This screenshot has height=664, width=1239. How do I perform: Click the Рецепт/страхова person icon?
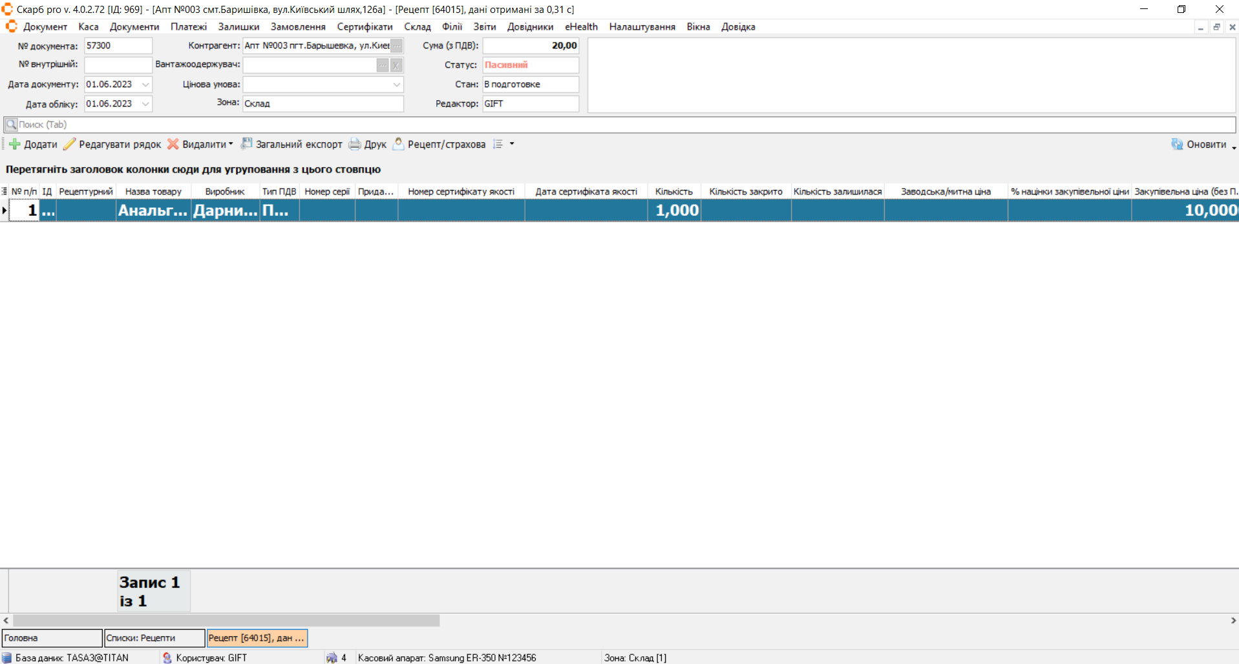(399, 144)
